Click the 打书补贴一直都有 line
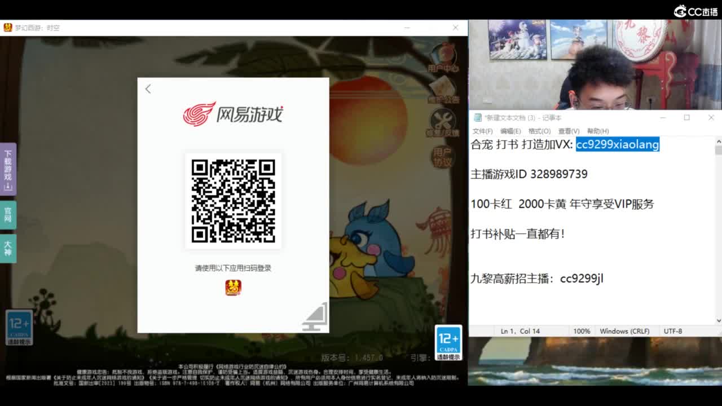This screenshot has width=722, height=406. click(x=518, y=233)
